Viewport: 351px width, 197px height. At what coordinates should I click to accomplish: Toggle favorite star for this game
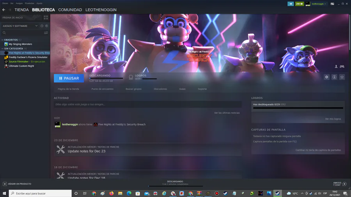click(x=342, y=77)
